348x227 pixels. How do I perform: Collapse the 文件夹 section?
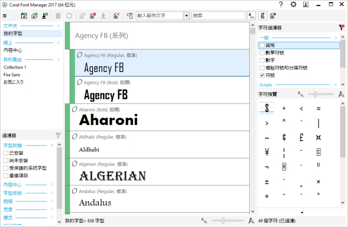pos(58,26)
